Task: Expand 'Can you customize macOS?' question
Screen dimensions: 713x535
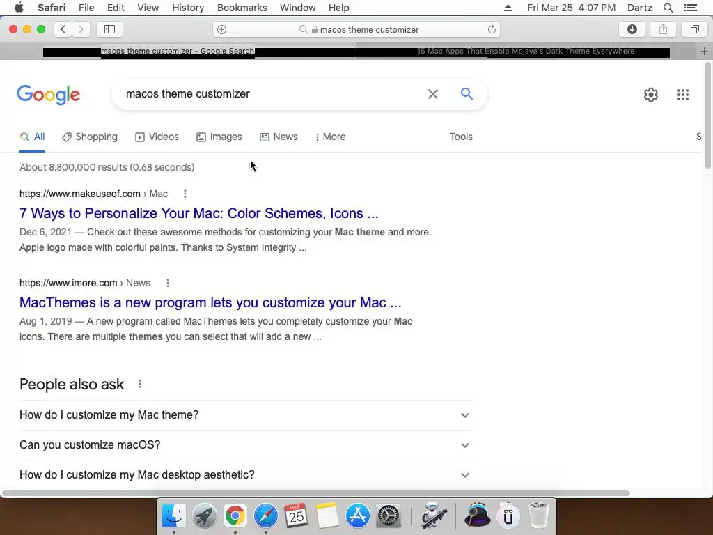Action: [246, 445]
